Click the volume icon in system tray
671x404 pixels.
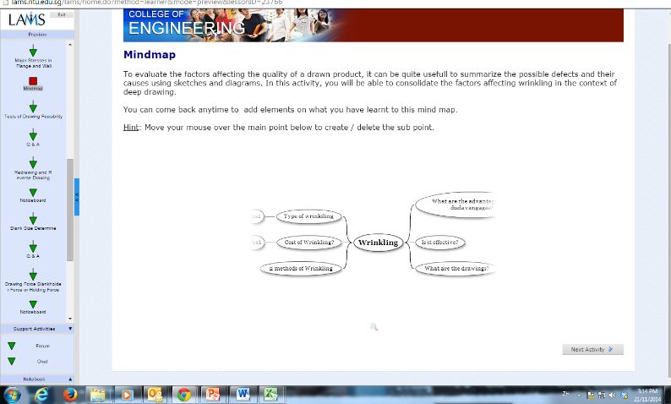click(x=613, y=396)
